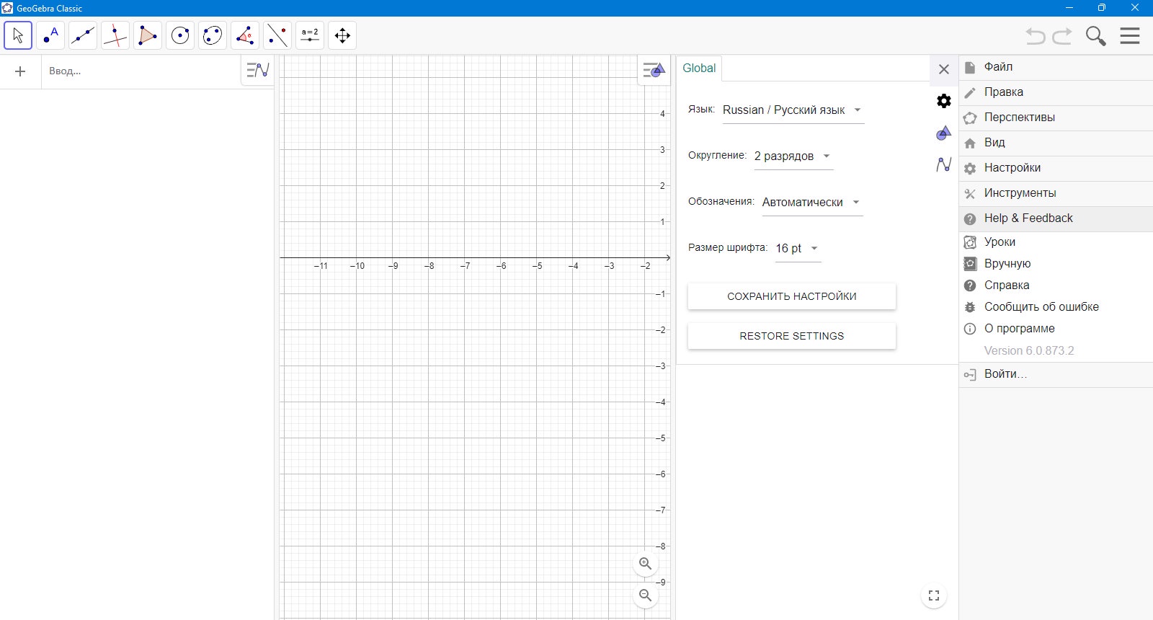This screenshot has width=1153, height=620.
Task: Open the Округление rounding dropdown
Action: point(793,156)
